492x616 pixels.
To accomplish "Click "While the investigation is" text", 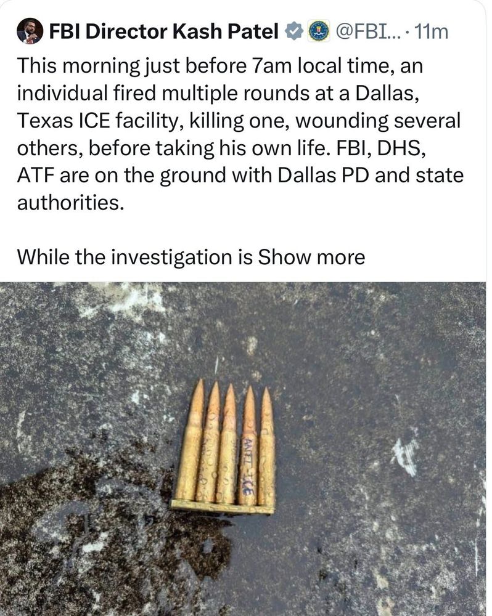I will click(134, 257).
